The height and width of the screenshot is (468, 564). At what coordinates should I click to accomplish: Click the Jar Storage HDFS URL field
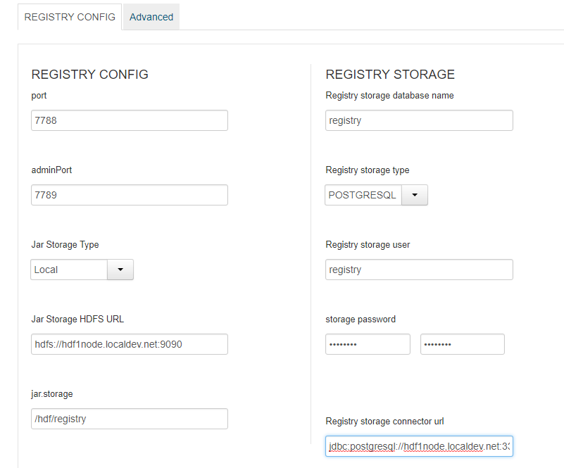[130, 344]
